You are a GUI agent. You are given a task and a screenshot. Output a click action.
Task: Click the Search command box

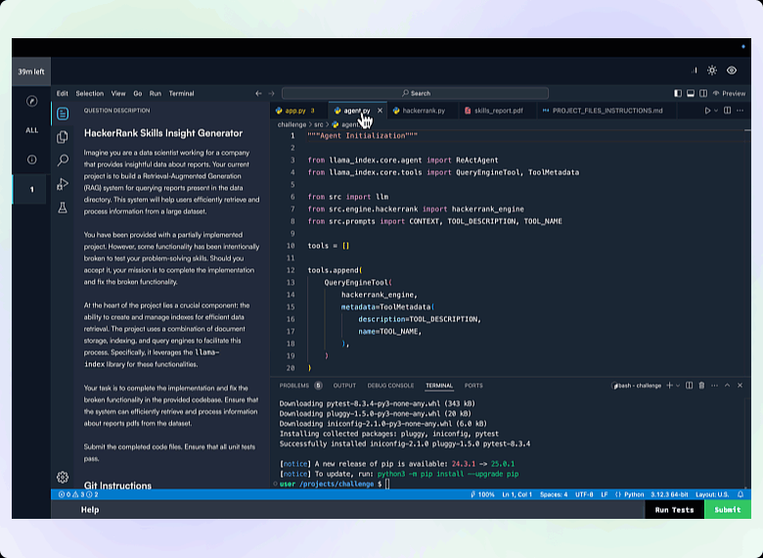[x=415, y=93]
